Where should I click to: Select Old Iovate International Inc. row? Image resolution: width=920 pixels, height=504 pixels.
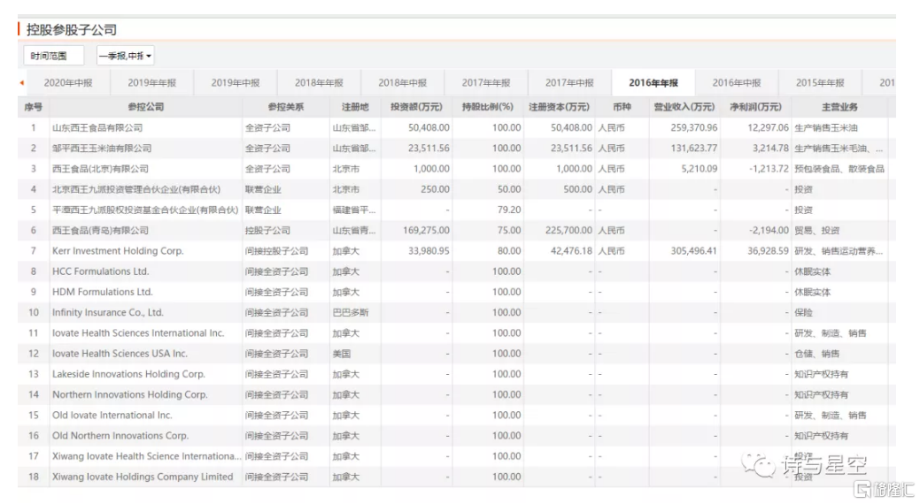point(457,415)
